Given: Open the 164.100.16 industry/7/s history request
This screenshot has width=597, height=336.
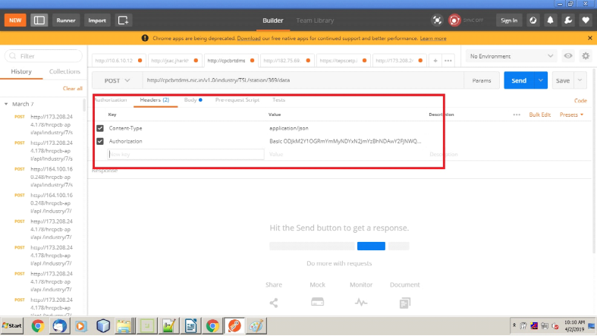Looking at the screenshot, I should (x=52, y=177).
